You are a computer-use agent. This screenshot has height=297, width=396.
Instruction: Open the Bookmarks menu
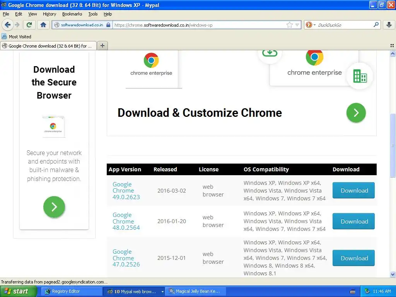click(x=72, y=14)
